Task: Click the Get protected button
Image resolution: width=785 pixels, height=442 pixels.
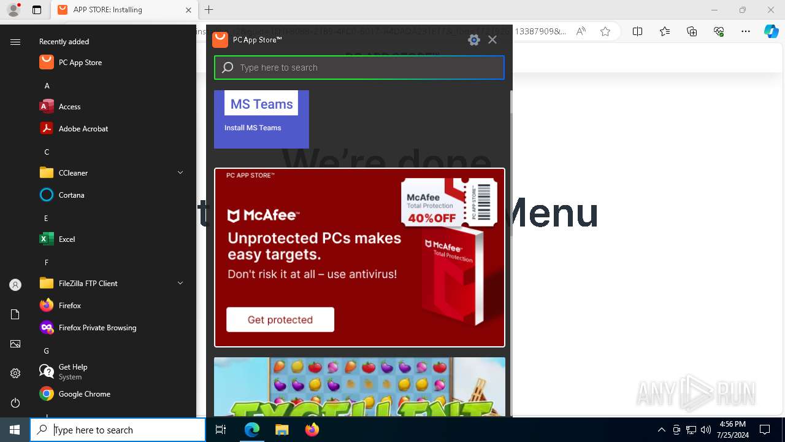Action: (280, 319)
